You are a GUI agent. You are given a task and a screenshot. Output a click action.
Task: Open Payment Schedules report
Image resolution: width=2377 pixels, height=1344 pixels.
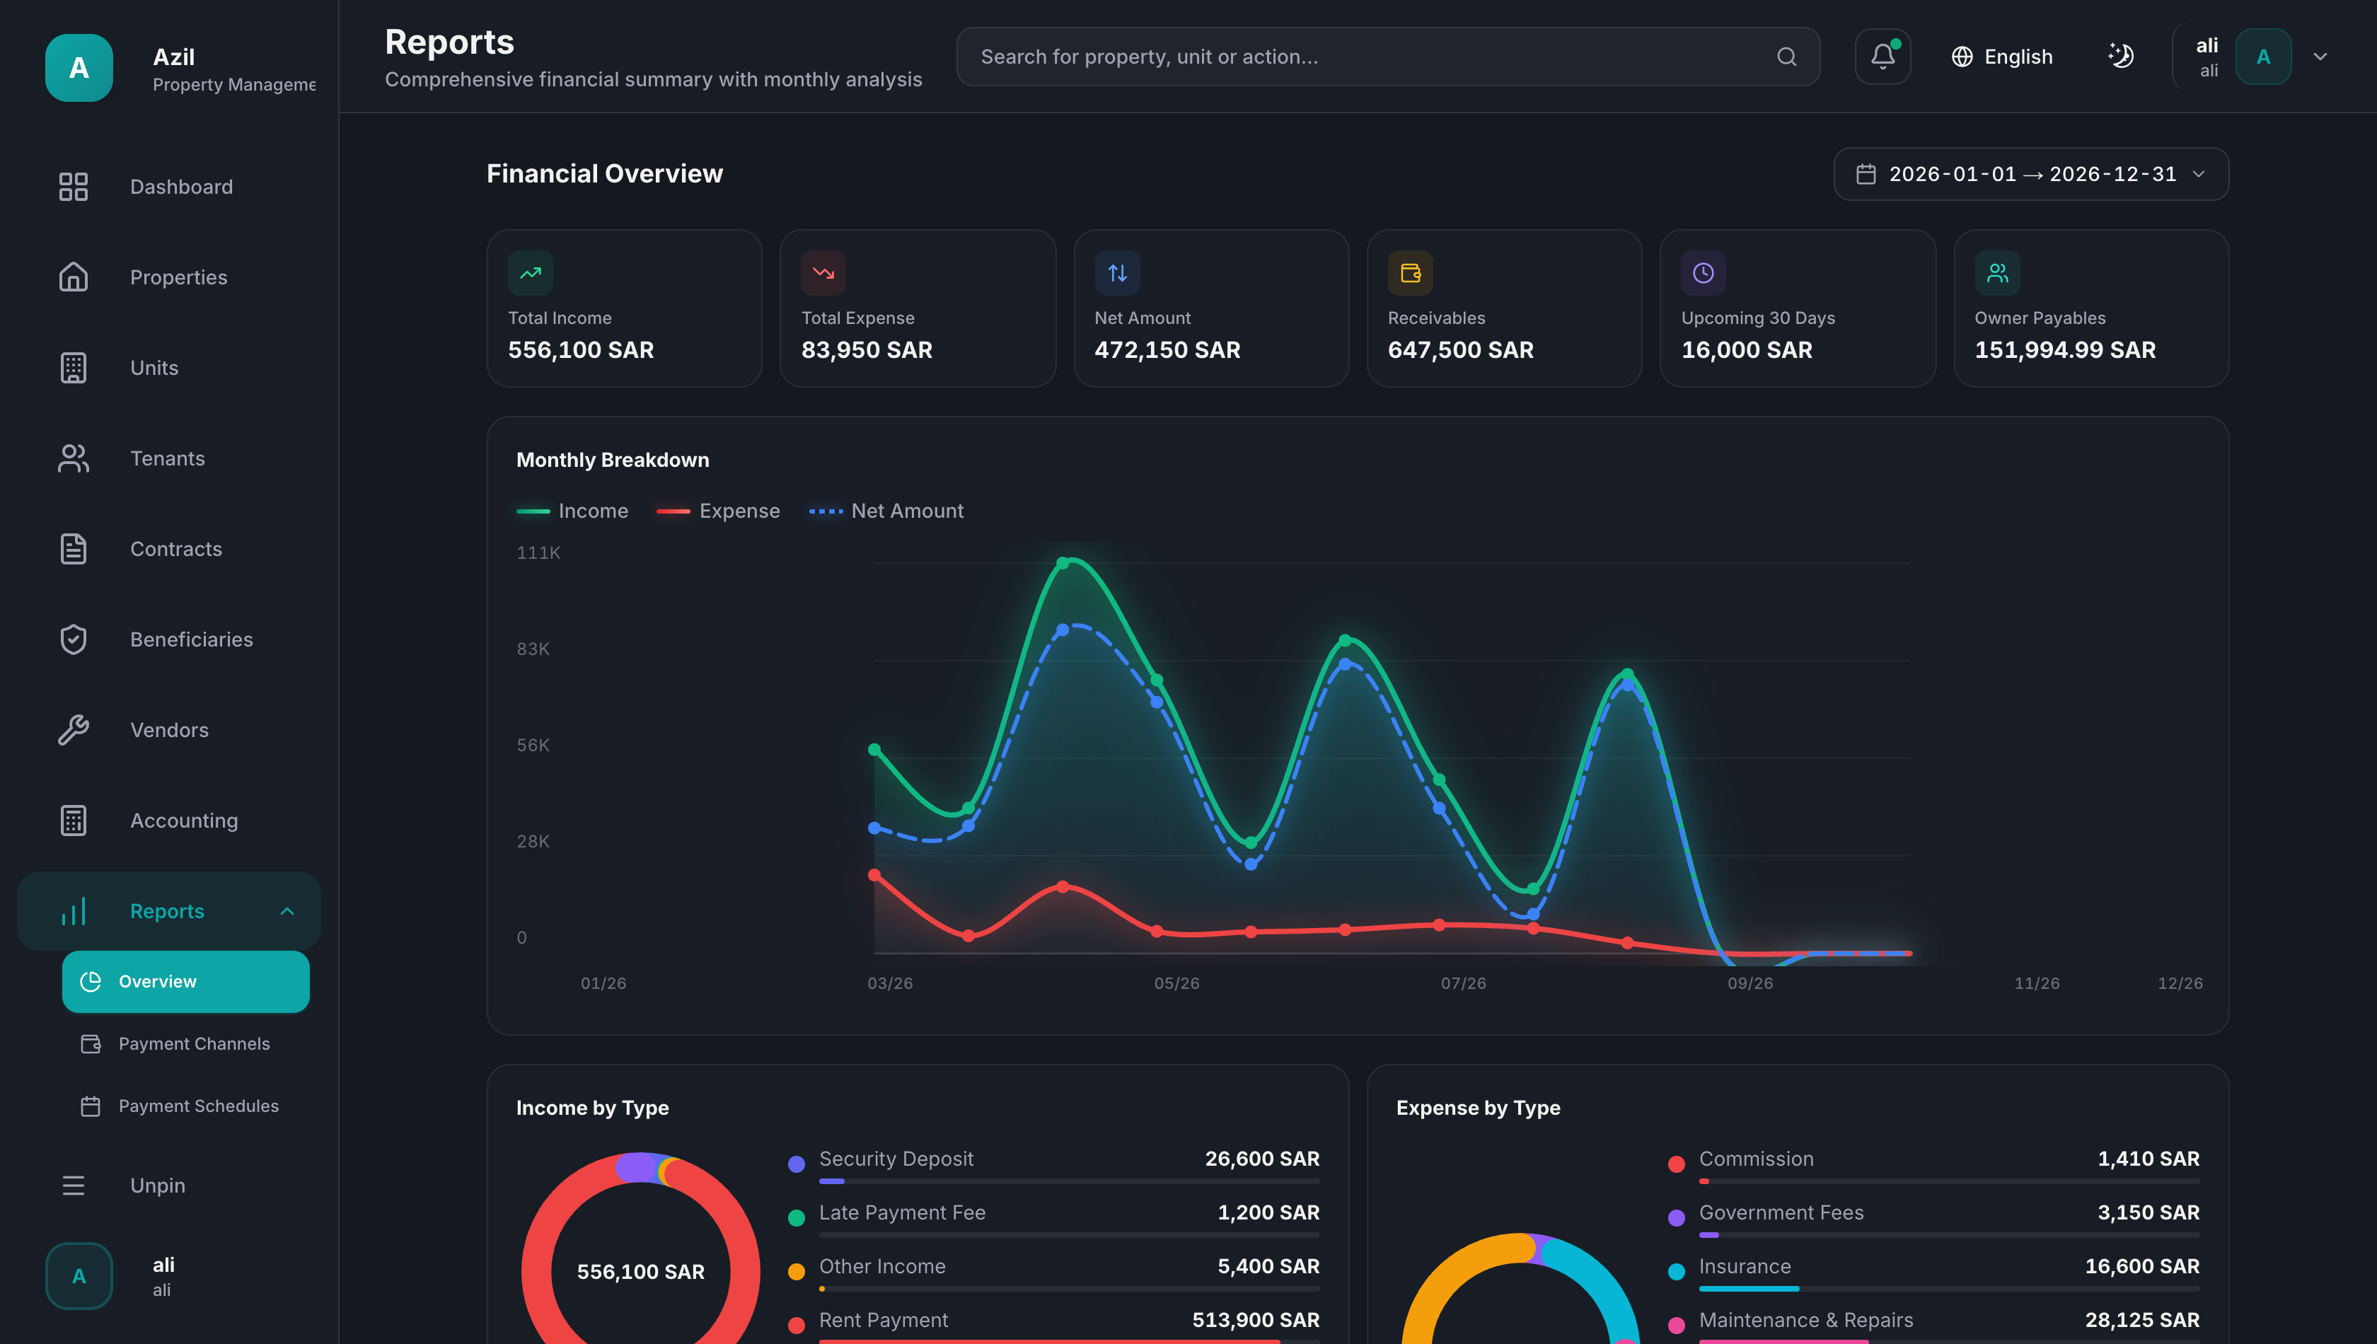pos(185,1106)
